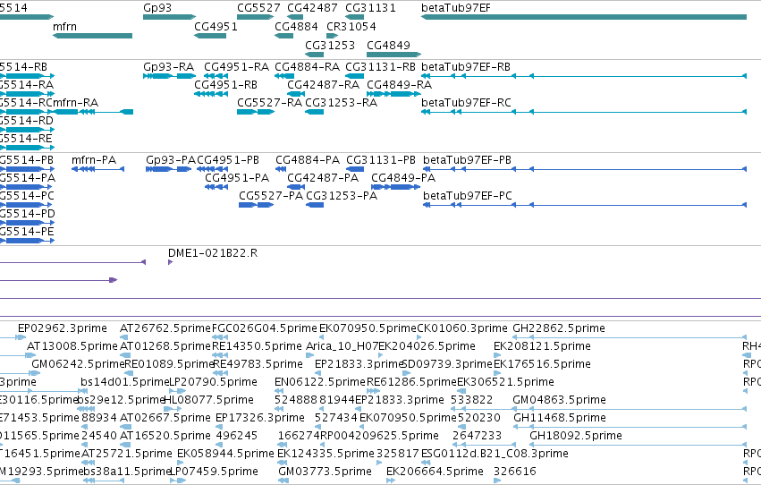Select the CG31131-PB protein label

coord(381,159)
